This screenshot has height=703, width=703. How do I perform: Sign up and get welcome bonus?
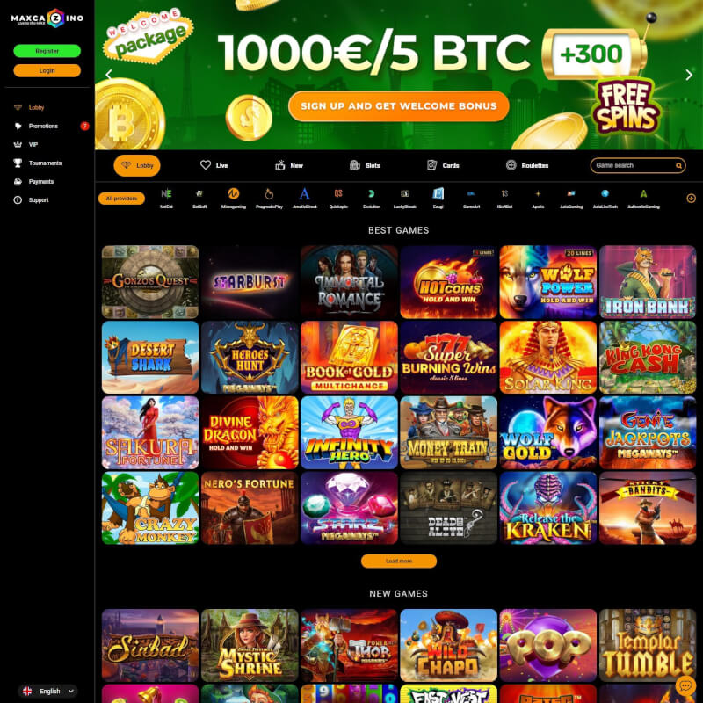tap(399, 106)
